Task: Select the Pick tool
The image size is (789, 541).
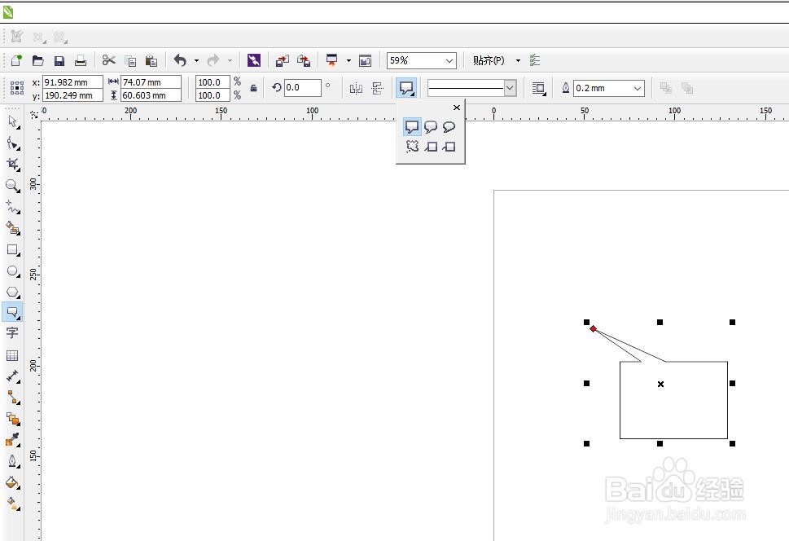Action: 13,122
